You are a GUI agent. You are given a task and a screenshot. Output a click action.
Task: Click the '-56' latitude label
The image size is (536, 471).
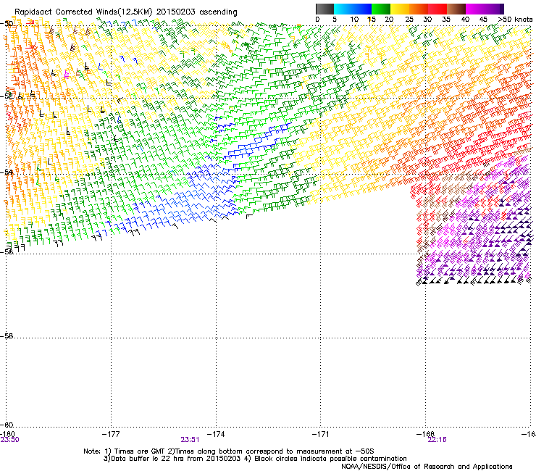pos(7,251)
